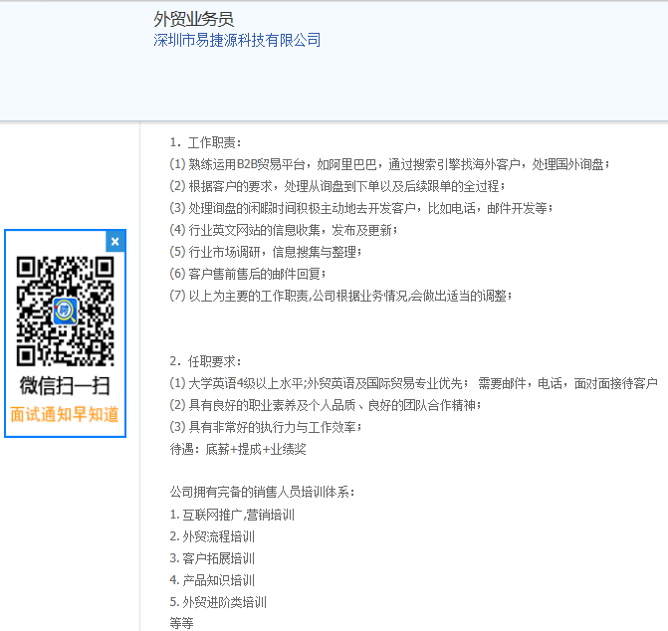This screenshot has height=631, width=668.
Task: Click the line about 处理询盘的闲暇时间
Action: pyautogui.click(x=361, y=208)
